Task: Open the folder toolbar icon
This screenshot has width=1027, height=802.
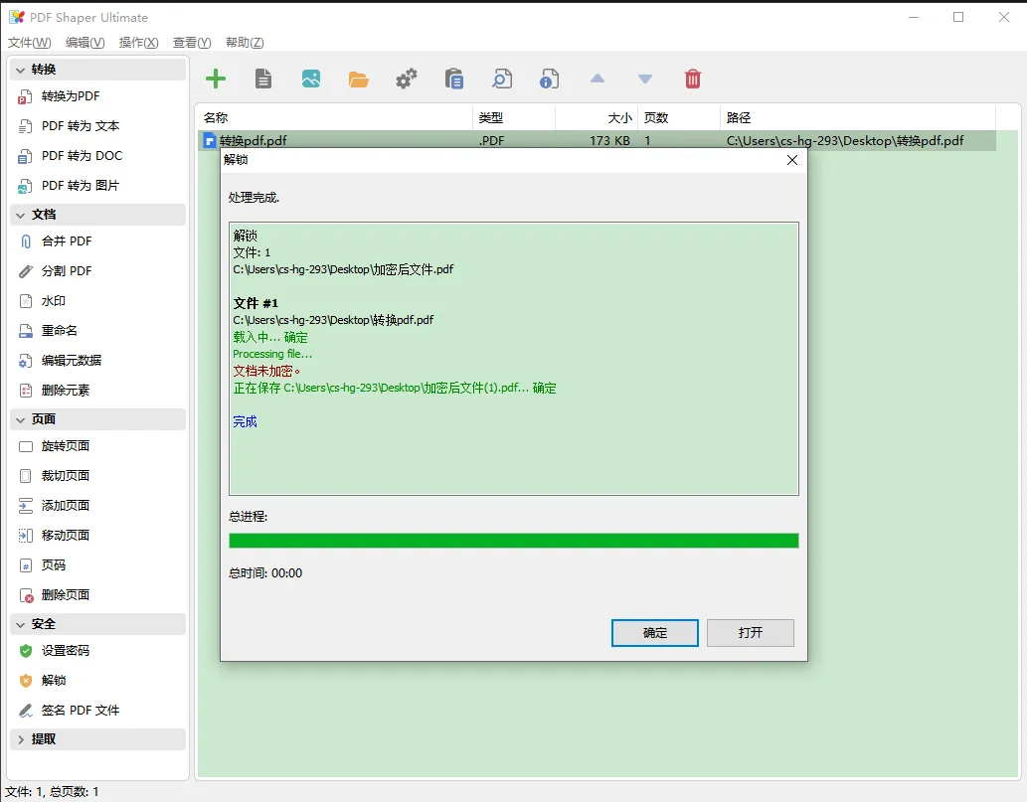Action: (358, 80)
